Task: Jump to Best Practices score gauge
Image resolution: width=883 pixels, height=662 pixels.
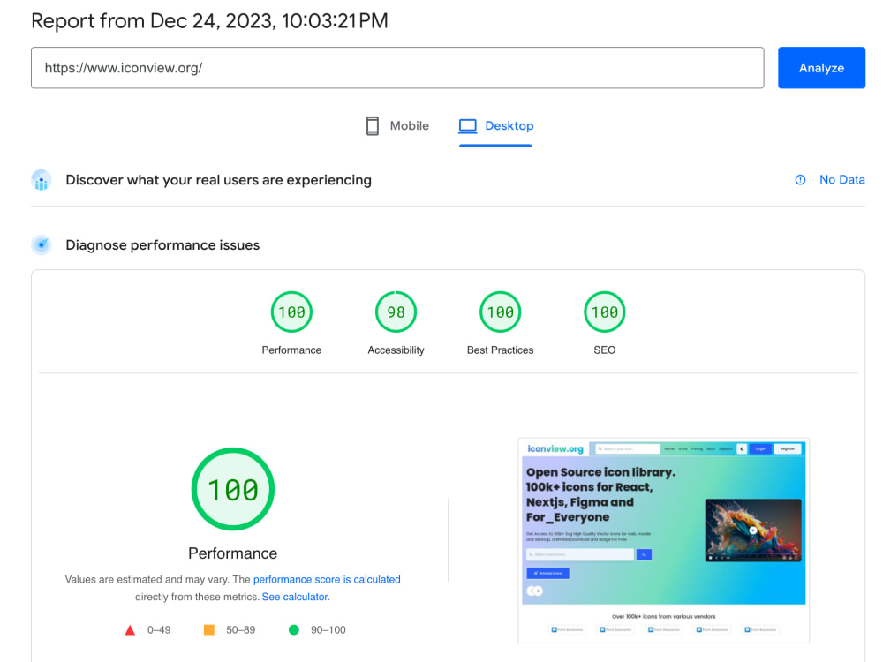Action: 500,312
